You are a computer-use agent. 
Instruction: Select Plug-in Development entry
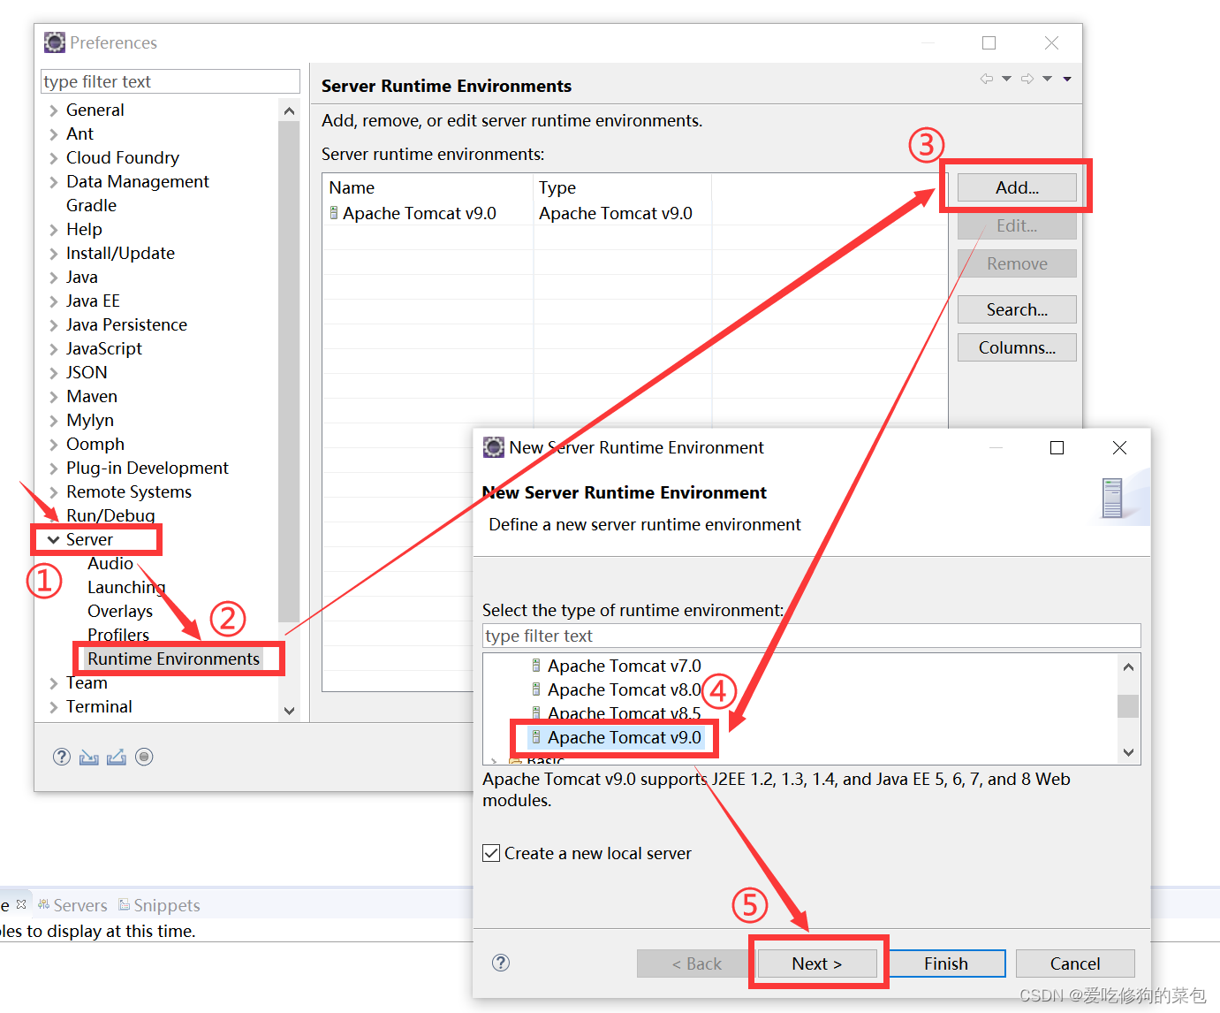click(147, 468)
